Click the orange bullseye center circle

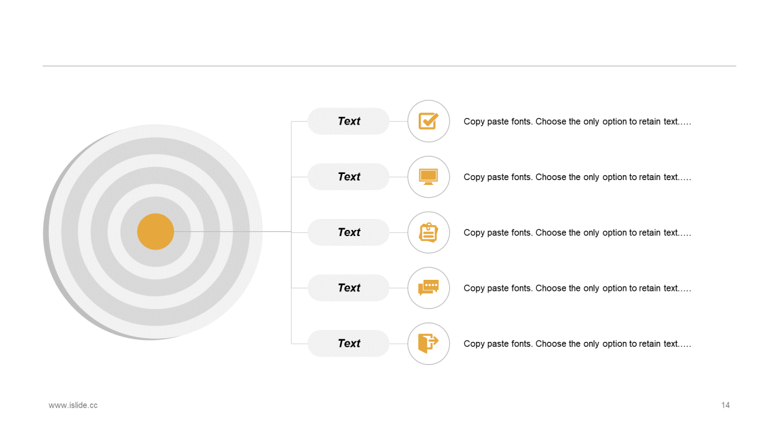point(156,232)
